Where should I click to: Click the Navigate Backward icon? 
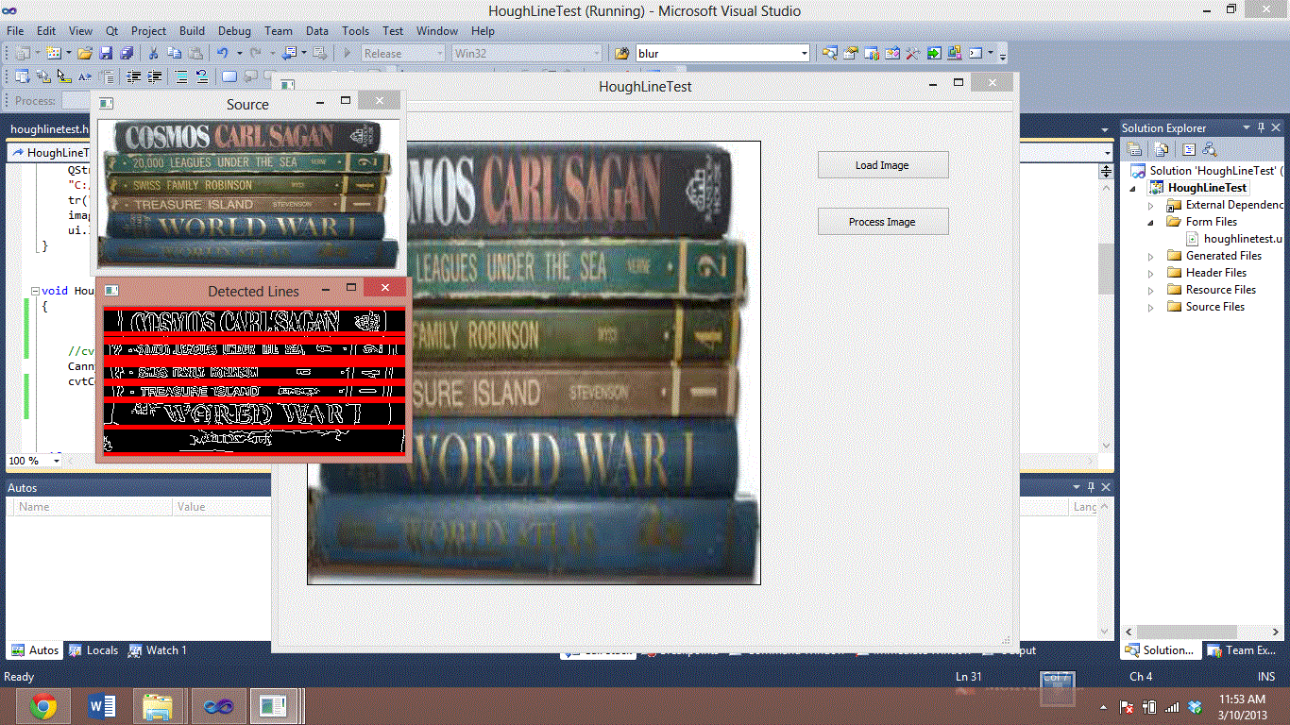click(x=289, y=54)
